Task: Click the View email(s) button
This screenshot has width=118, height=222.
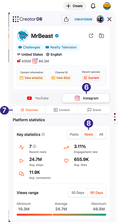Action: click(32, 78)
